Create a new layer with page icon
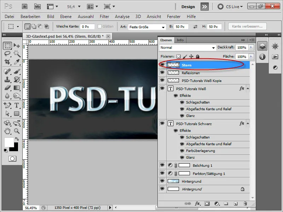This screenshot has width=283, height=212. [x=236, y=204]
